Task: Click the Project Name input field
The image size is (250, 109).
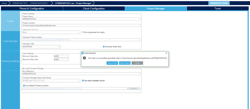Action: coord(82,19)
